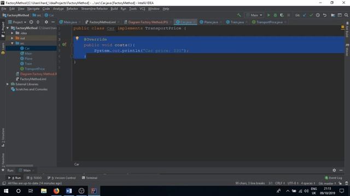The width and height of the screenshot is (350, 196).
Task: Open the TODO tool window button
Action: point(34,178)
